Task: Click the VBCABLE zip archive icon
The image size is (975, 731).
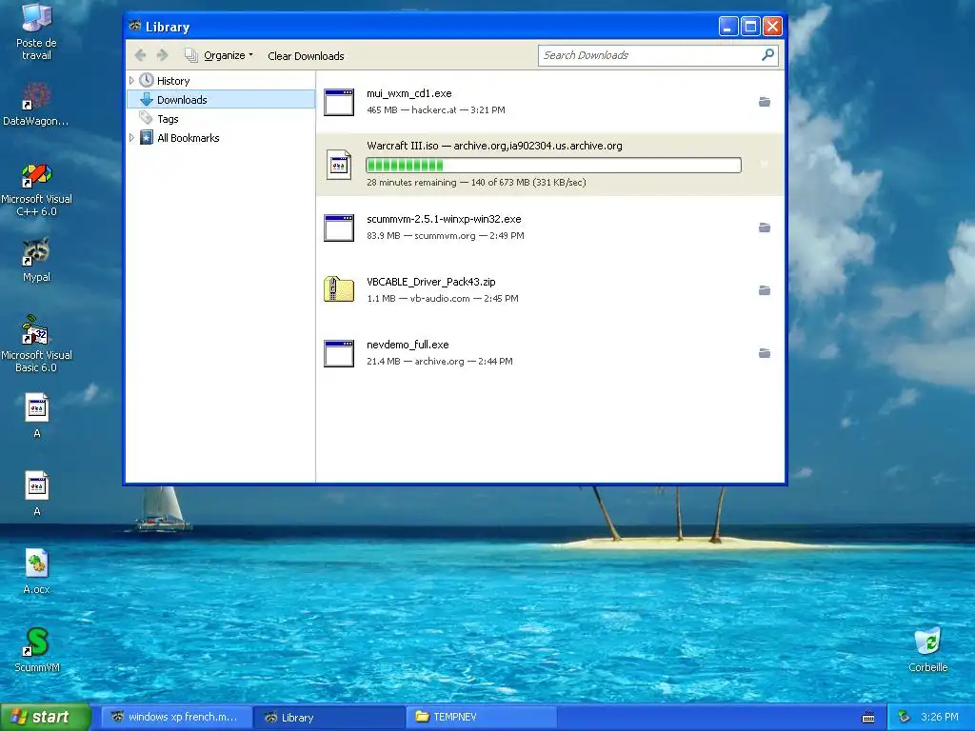Action: (x=339, y=289)
